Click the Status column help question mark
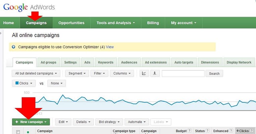256x134 pixels. tap(207, 131)
